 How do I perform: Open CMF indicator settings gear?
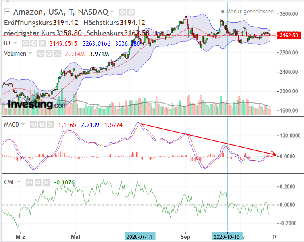click(38, 182)
